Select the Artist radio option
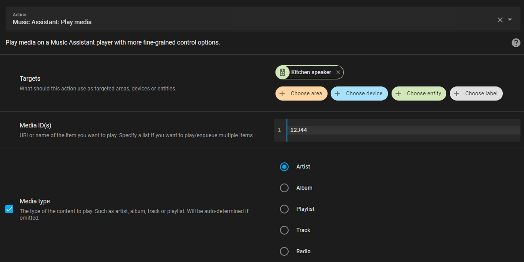This screenshot has height=262, width=524. [x=284, y=167]
